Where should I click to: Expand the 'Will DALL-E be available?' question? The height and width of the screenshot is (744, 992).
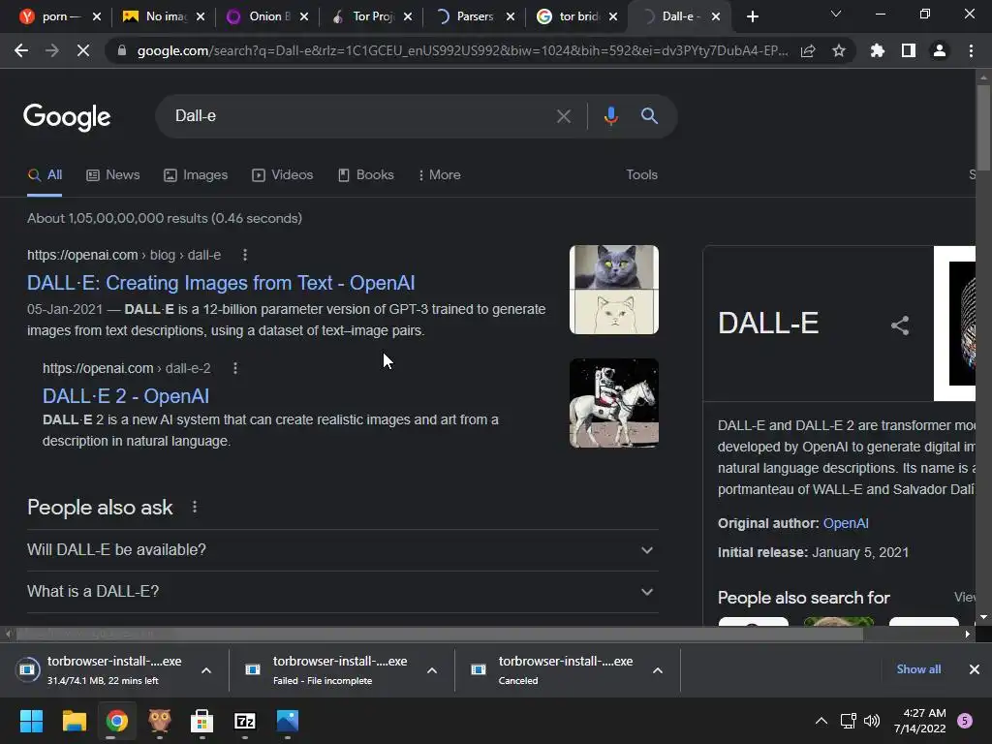(342, 550)
